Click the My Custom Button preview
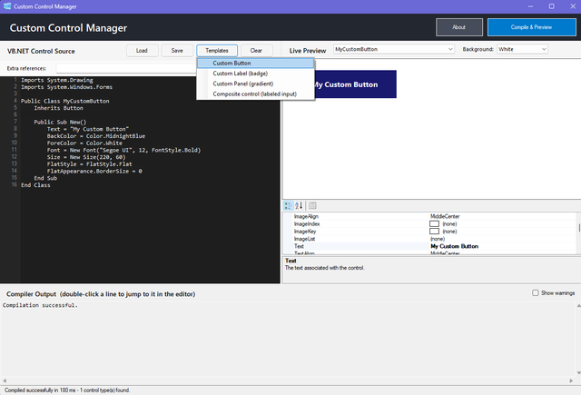 tap(355, 84)
